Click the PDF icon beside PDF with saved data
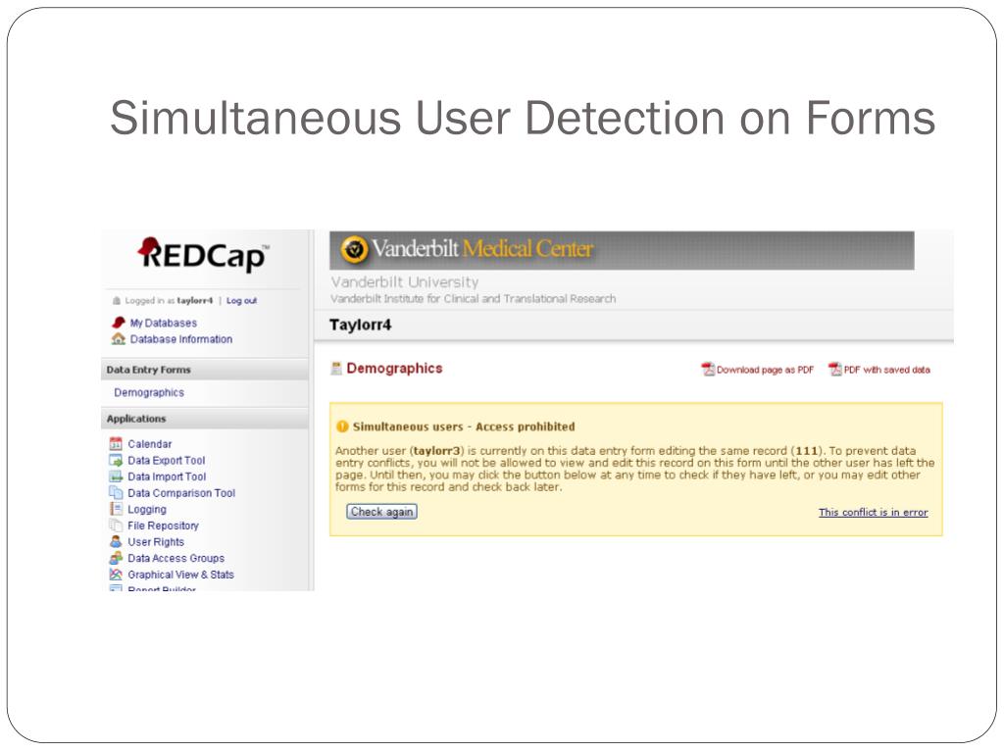This screenshot has width=1004, height=753. tap(835, 370)
